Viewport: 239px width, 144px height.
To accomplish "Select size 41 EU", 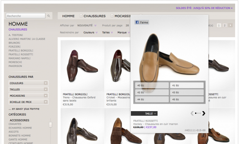I will pyautogui.click(x=187, y=85).
